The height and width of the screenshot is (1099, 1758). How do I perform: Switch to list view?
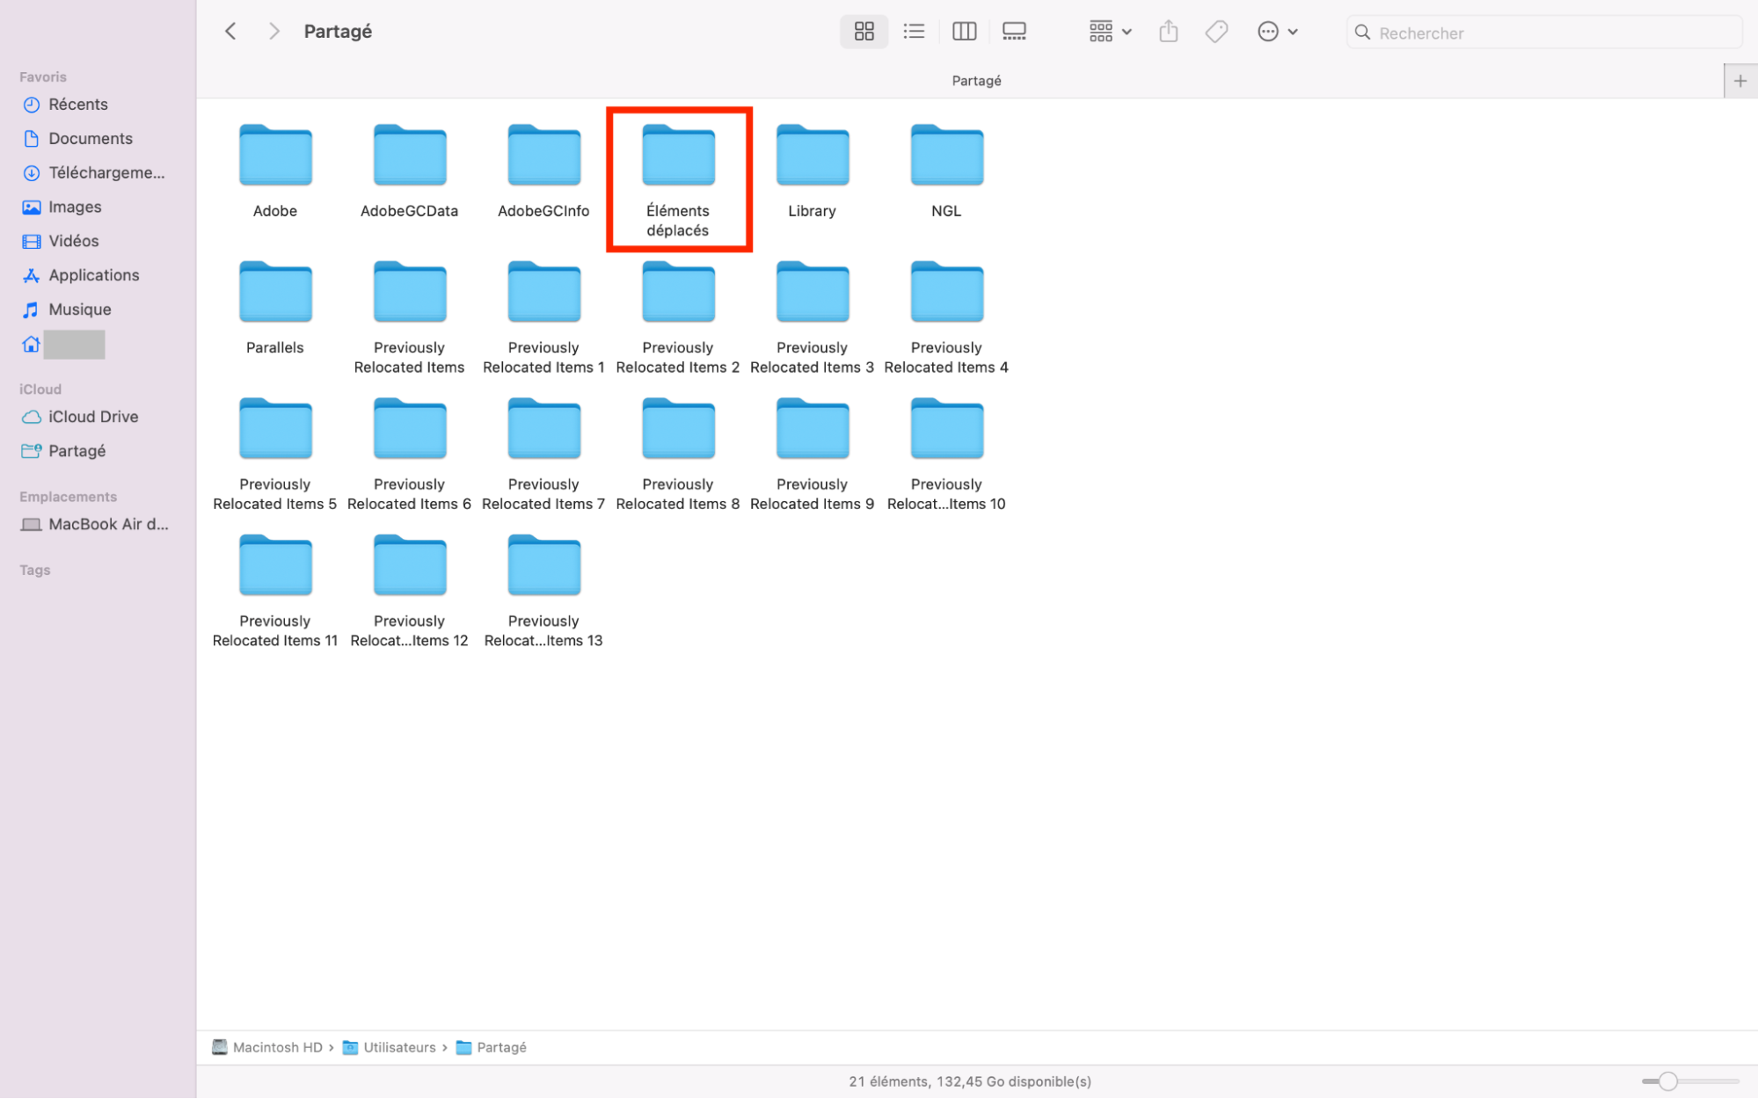(x=914, y=32)
